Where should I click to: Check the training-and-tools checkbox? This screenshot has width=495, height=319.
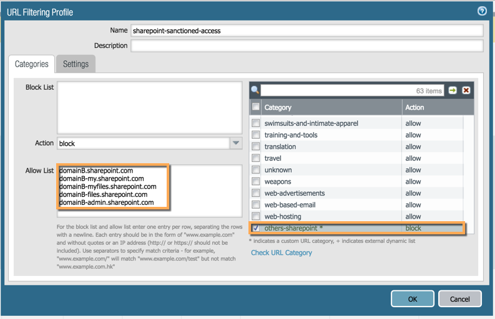click(256, 135)
